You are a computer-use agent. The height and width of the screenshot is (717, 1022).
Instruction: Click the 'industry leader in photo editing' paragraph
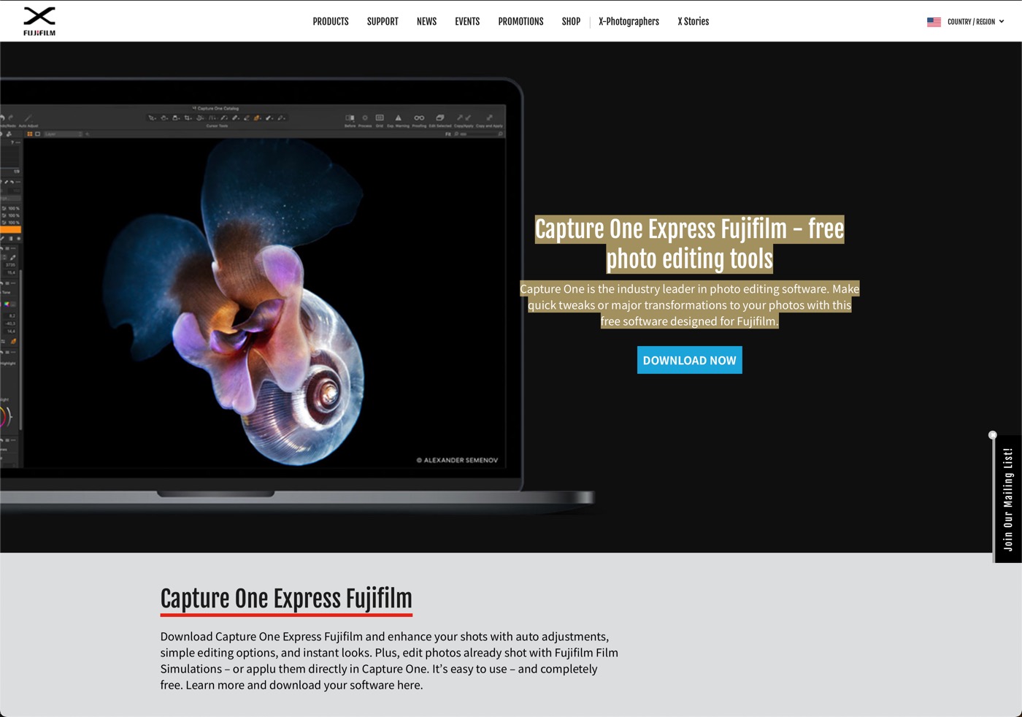click(x=689, y=305)
